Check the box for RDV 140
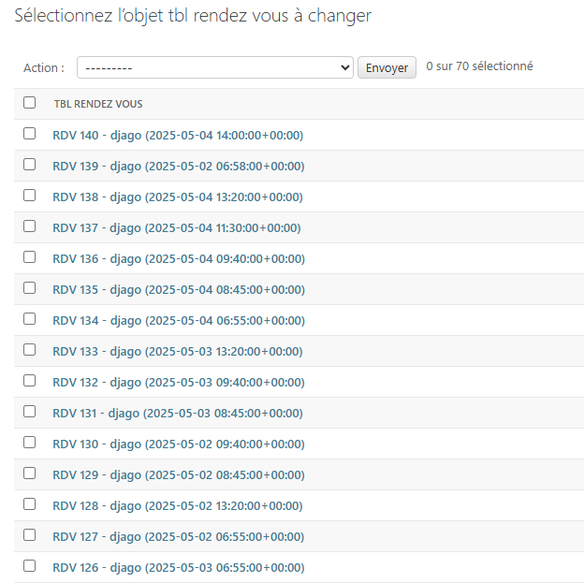 (30, 134)
